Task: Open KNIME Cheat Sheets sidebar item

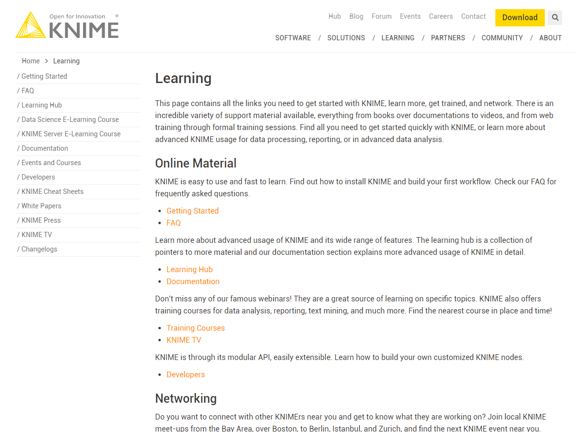Action: click(x=52, y=192)
